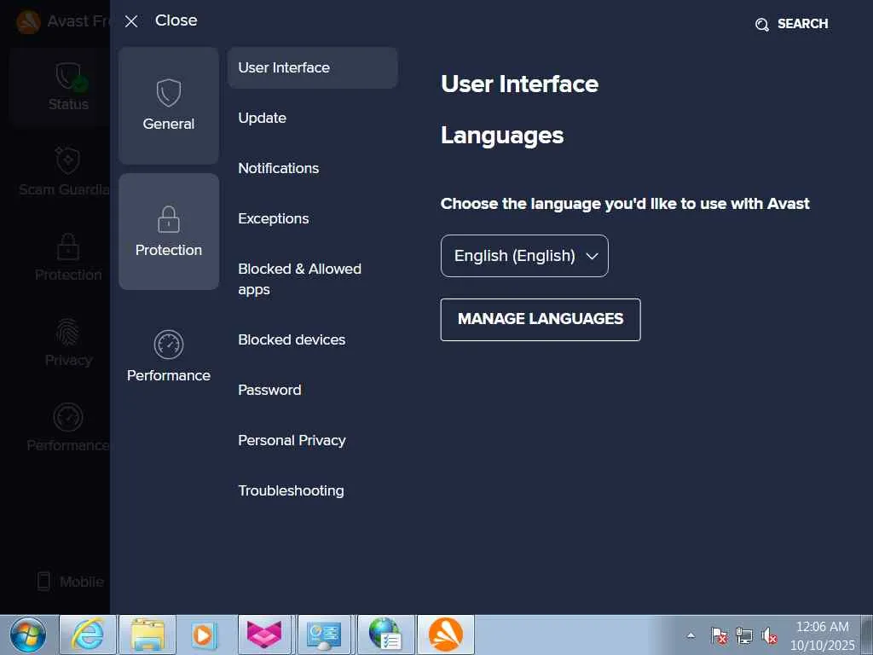The height and width of the screenshot is (655, 873).
Task: Open the Troubleshooting settings
Action: coord(292,490)
